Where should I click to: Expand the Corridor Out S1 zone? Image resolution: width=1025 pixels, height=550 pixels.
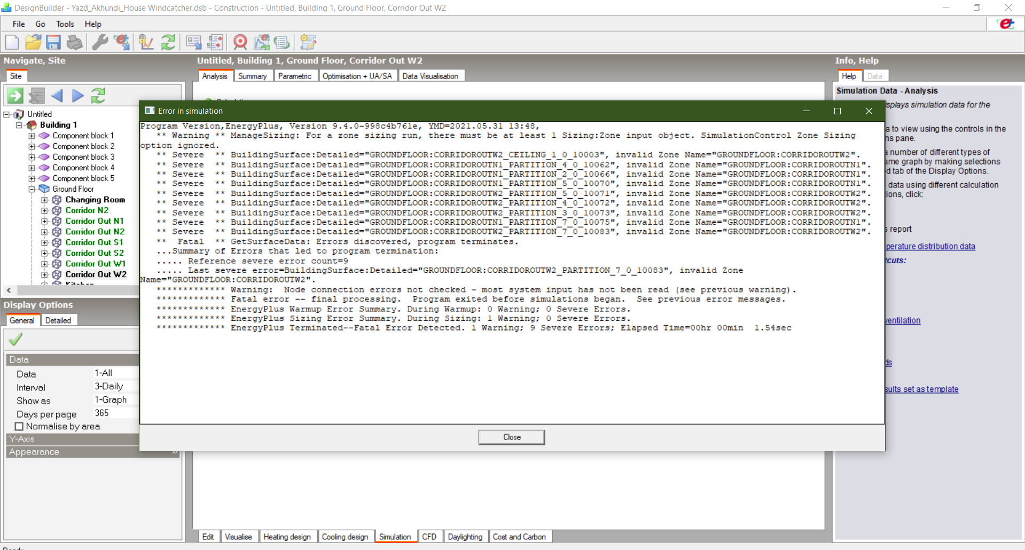44,242
